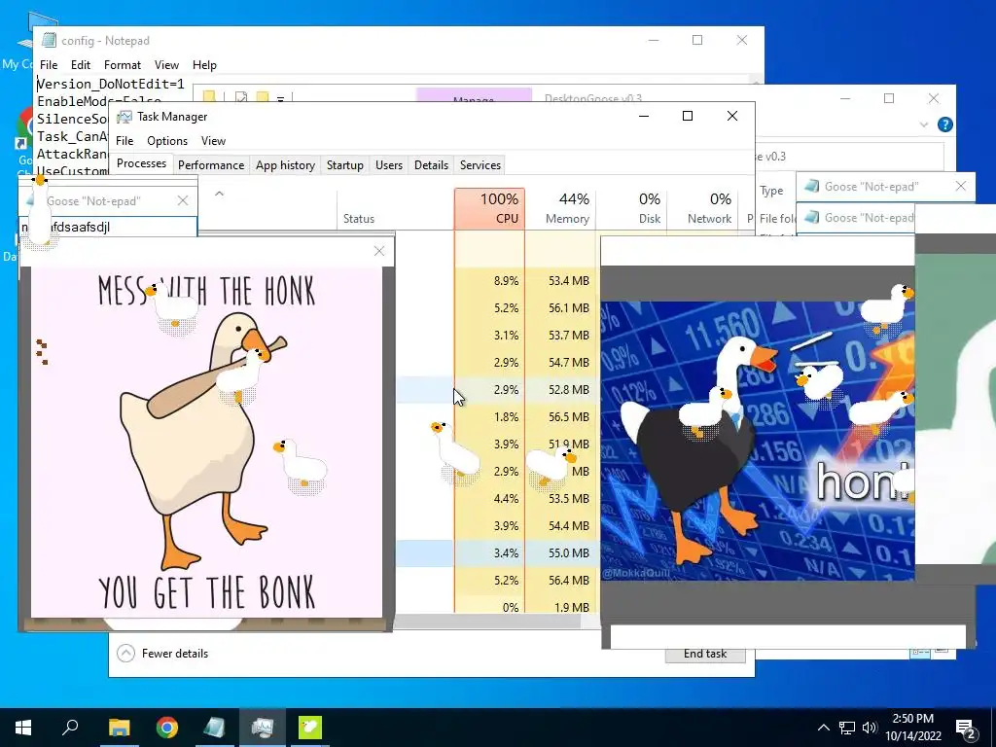Switch to Notepad via its taskbar icon
Screen dimensions: 996x747
pos(215,728)
